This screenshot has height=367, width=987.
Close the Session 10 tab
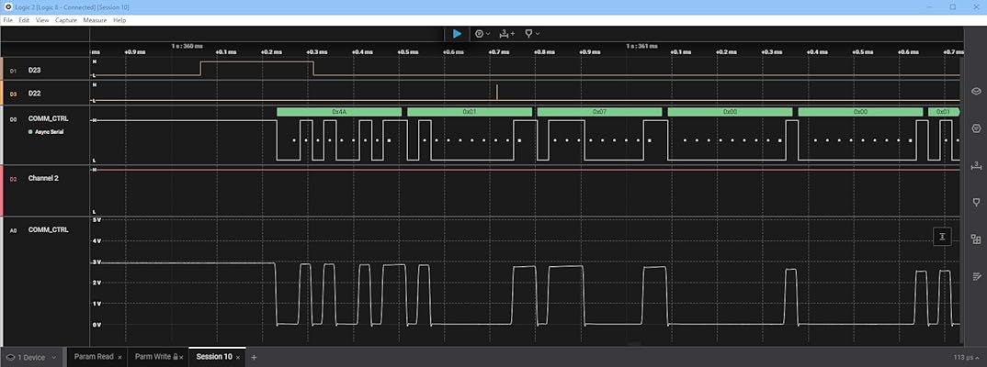point(238,357)
